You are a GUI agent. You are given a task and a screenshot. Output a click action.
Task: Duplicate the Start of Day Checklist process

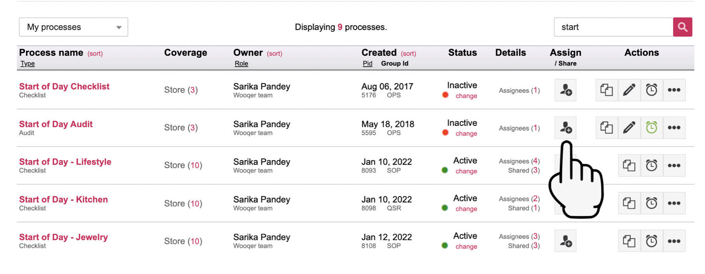point(607,90)
